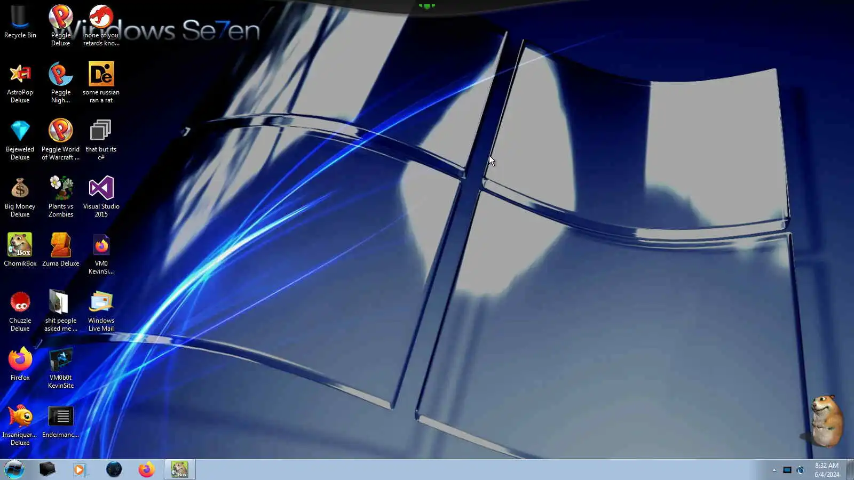The image size is (854, 480).
Task: Select the "some russian ran a rat" shortcut
Action: coord(101,83)
